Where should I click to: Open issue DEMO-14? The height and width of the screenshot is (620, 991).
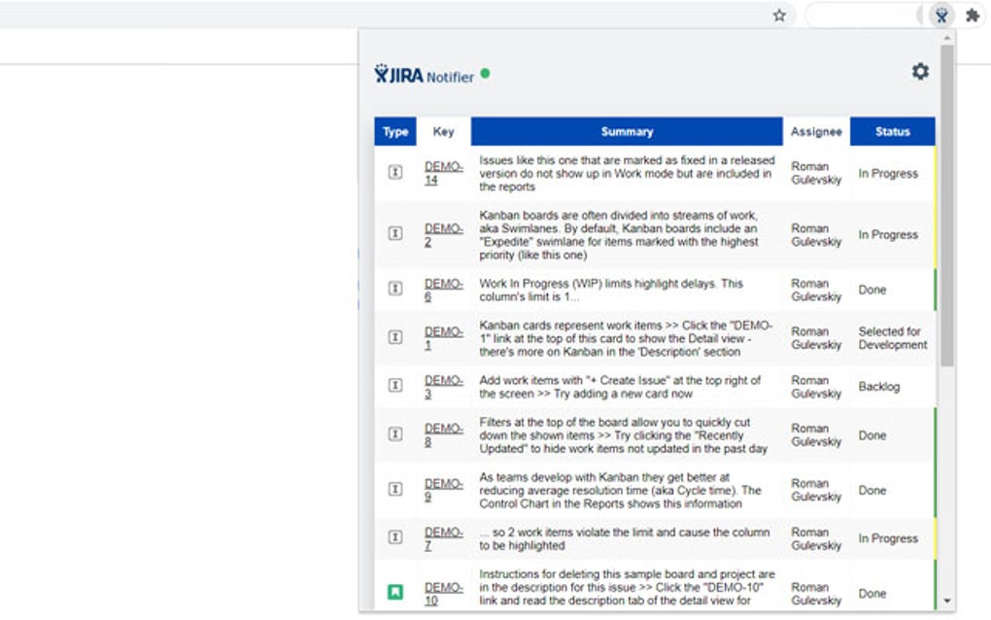click(445, 173)
